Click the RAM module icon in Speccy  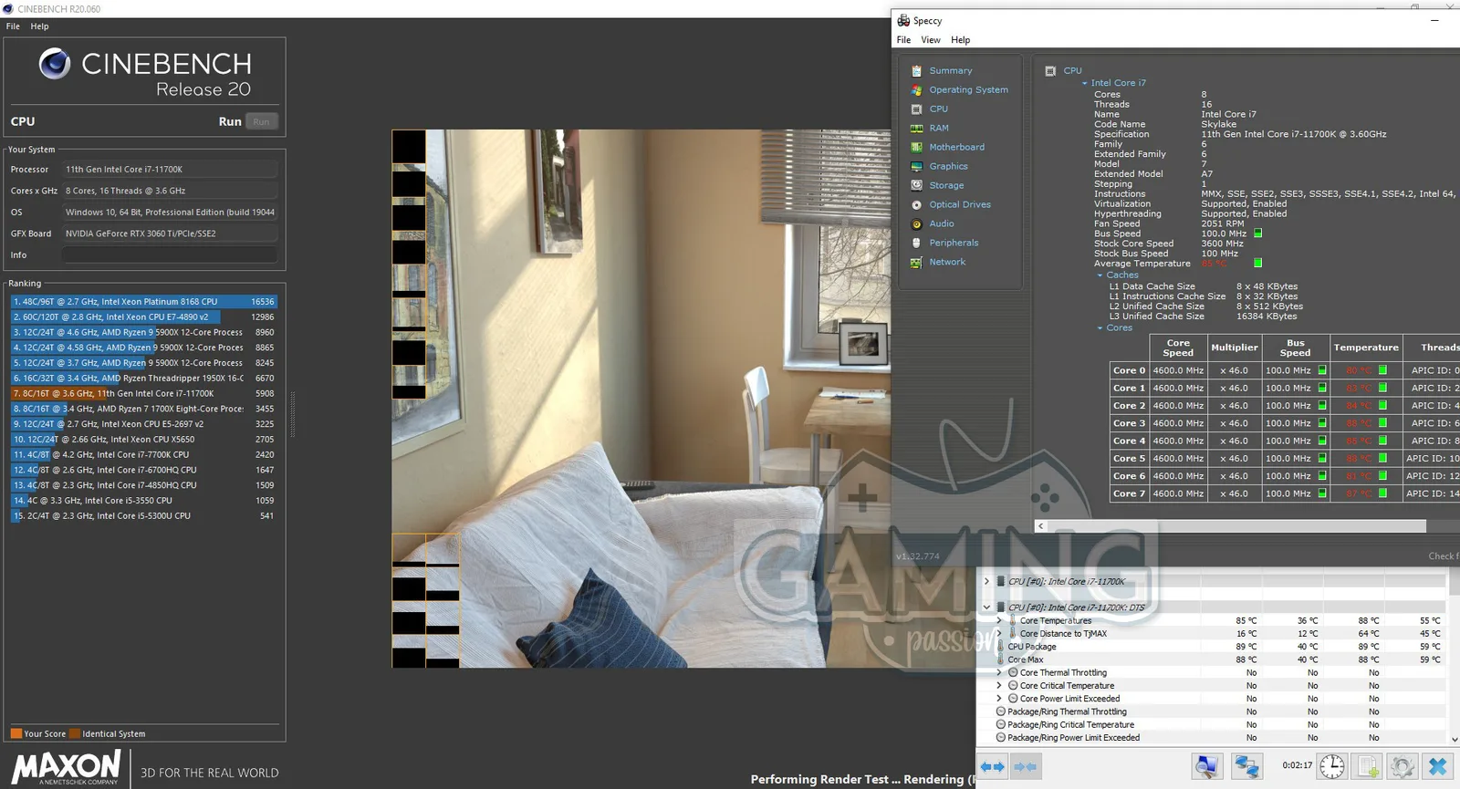pyautogui.click(x=917, y=128)
